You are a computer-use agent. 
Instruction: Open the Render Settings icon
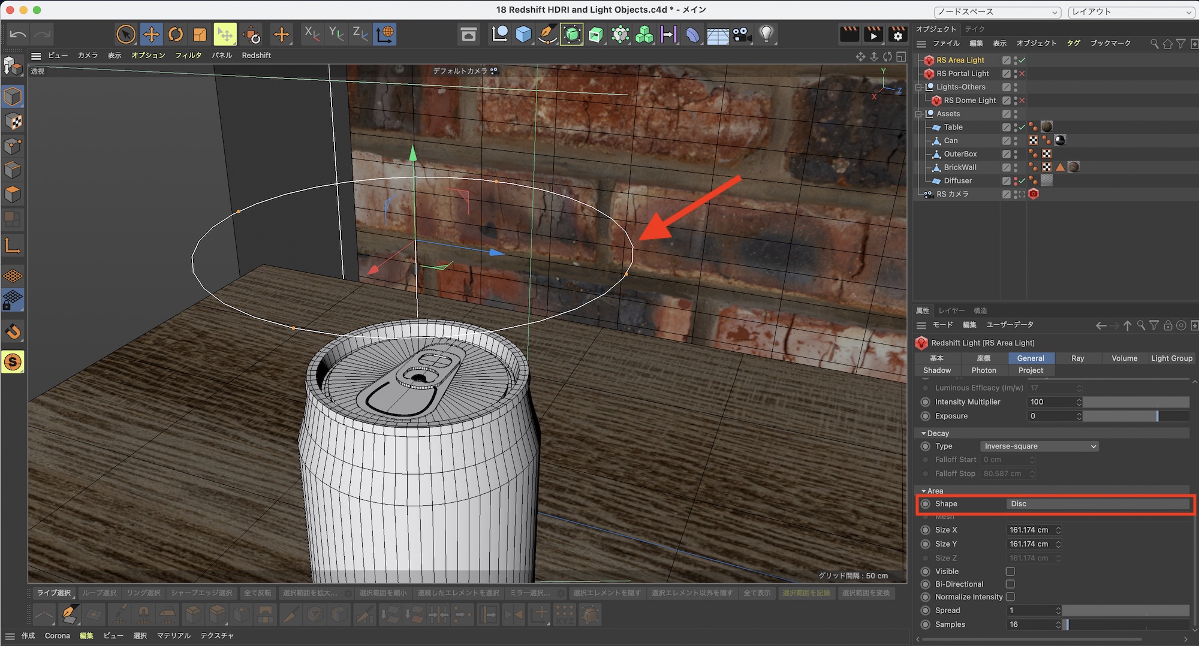coord(897,34)
